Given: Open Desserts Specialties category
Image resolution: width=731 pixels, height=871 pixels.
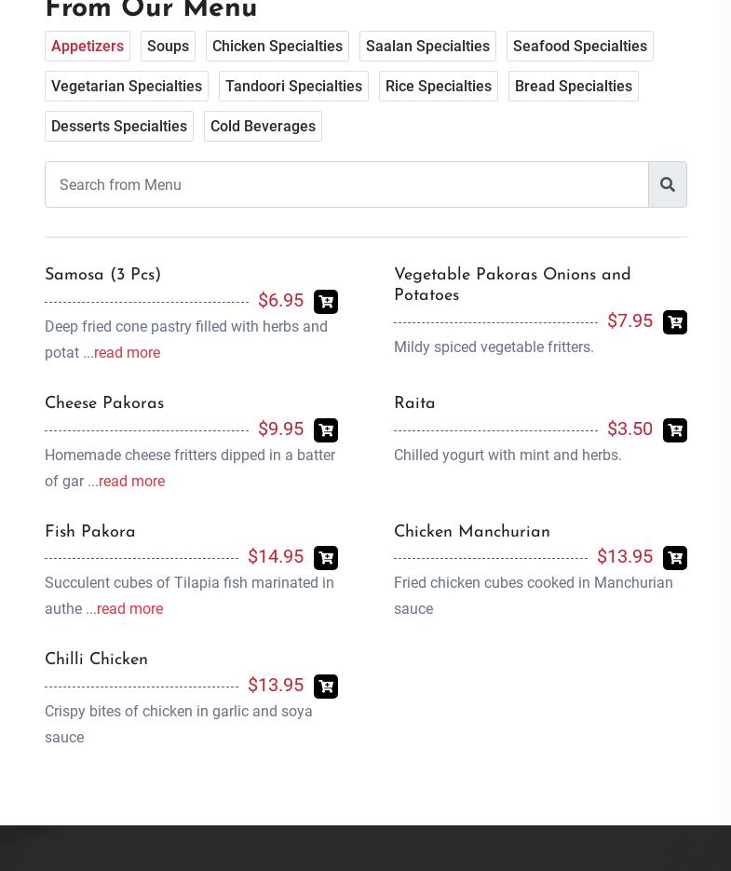Looking at the screenshot, I should [119, 127].
